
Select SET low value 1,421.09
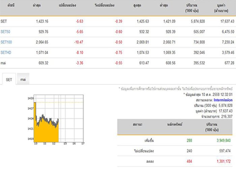(x=169, y=21)
